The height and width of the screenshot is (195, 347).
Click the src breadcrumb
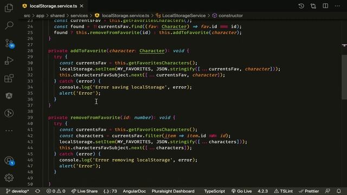tap(27, 16)
